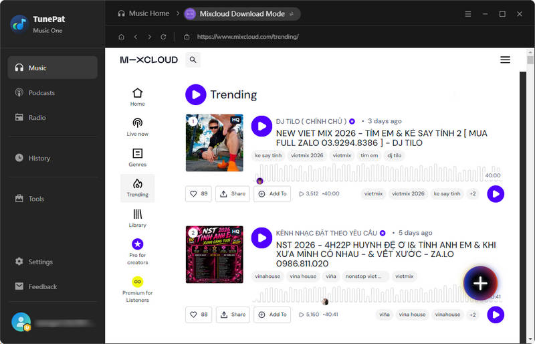Open Mixcloud Library
535x344 pixels.
[138, 218]
